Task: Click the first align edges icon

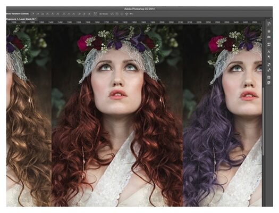Action: (x=33, y=14)
